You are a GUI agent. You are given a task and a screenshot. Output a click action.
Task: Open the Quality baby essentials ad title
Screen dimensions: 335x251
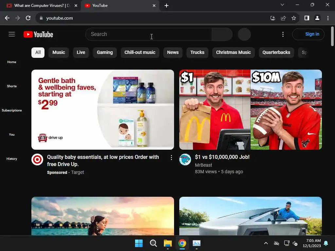(103, 160)
